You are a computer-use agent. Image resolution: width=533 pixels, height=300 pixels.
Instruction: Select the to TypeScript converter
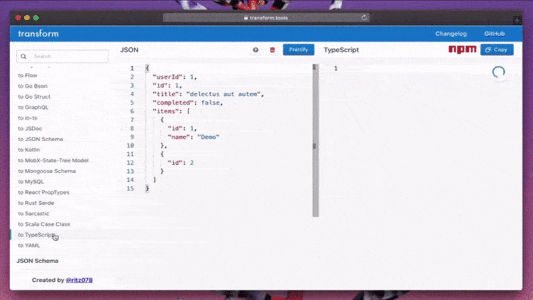click(x=36, y=235)
